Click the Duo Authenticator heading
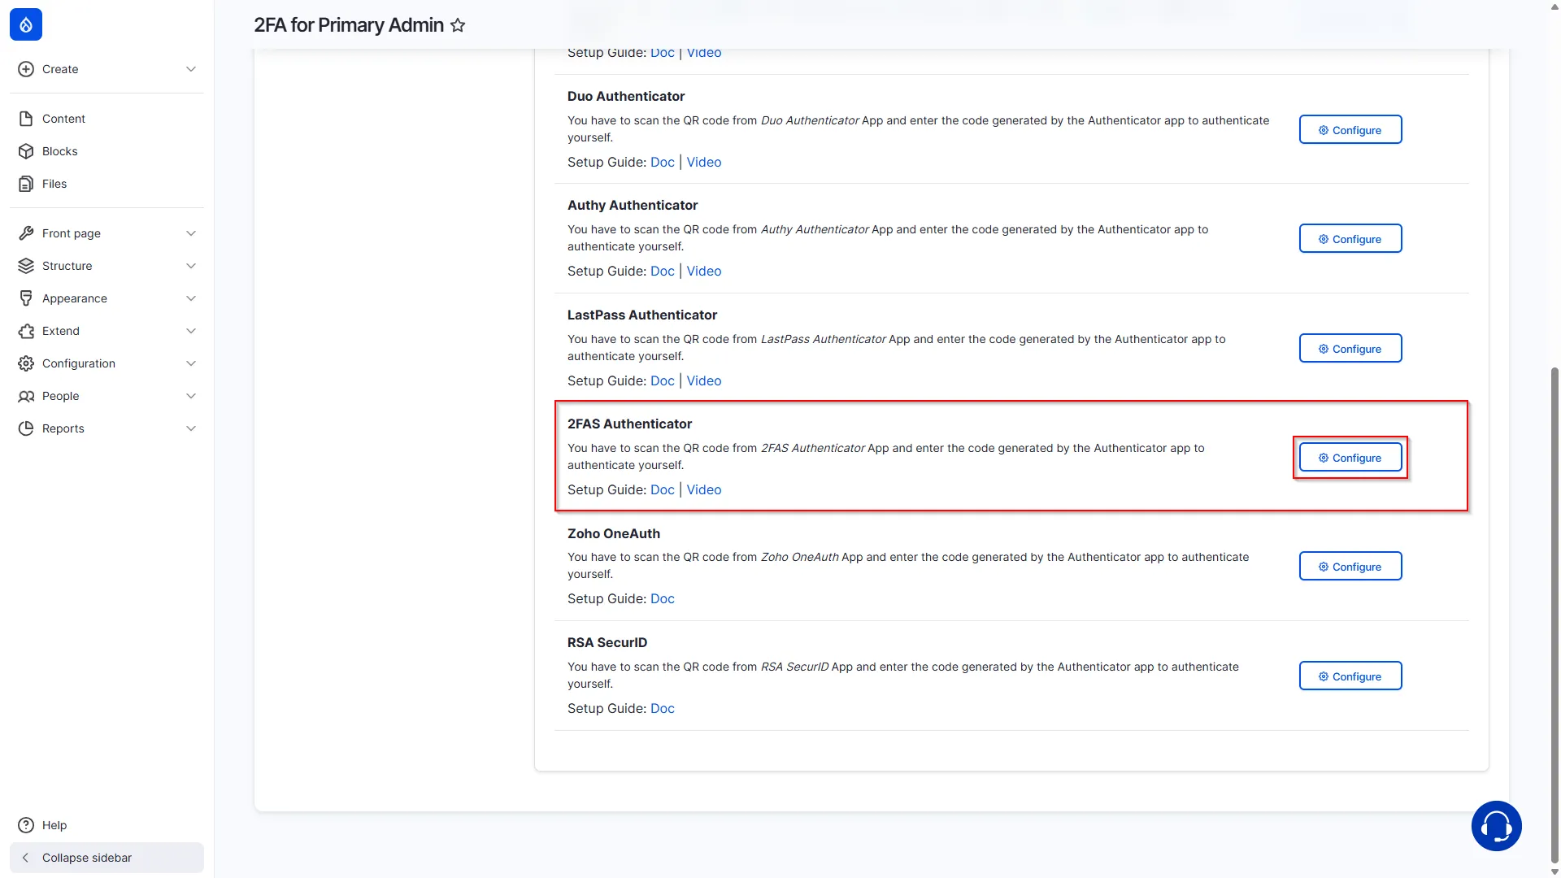The height and width of the screenshot is (878, 1561). (626, 96)
